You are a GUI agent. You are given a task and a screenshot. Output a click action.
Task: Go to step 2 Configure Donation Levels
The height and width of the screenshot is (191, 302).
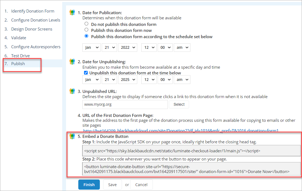tap(36, 20)
